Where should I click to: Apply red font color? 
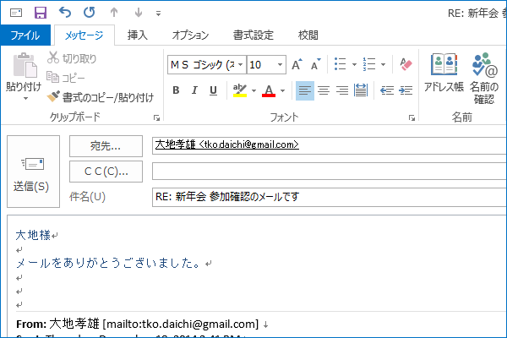(x=269, y=90)
